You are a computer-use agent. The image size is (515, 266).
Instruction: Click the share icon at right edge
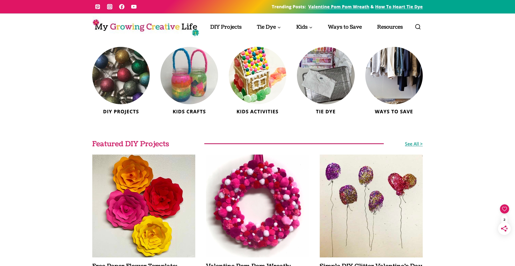pos(504,229)
